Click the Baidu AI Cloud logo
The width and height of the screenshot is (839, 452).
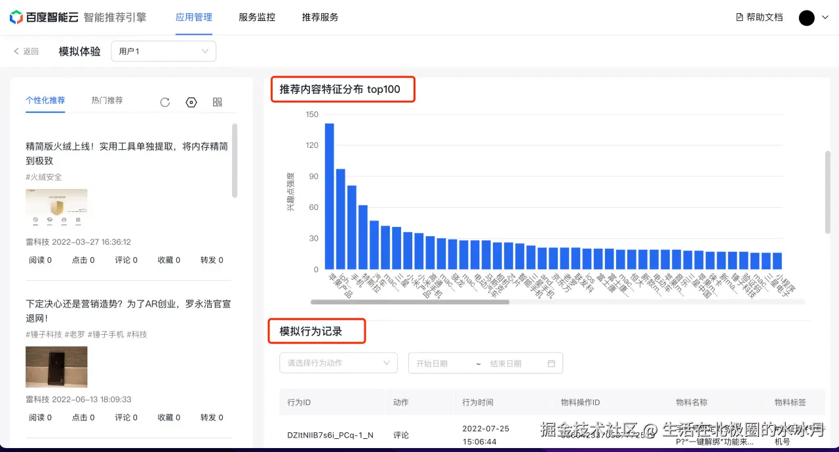pyautogui.click(x=45, y=18)
